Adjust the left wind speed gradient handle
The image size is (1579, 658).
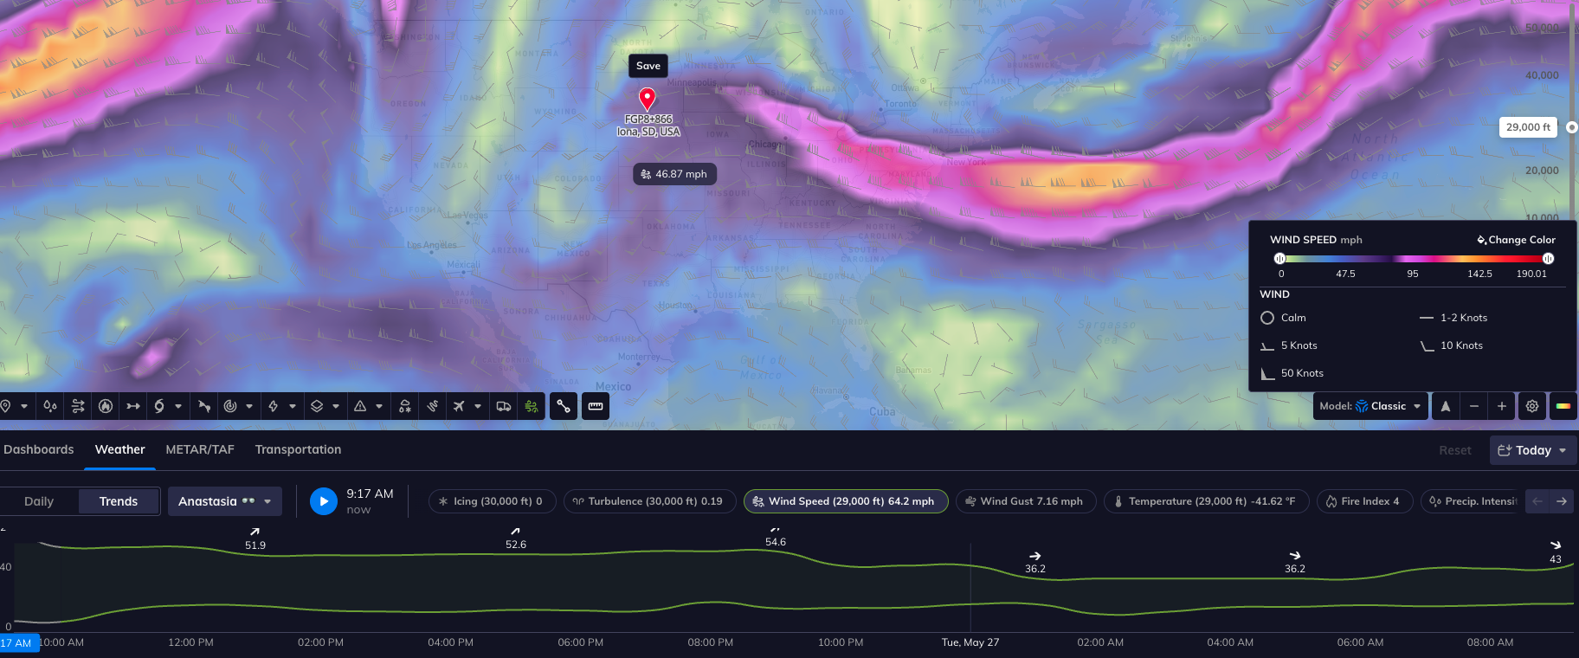point(1279,259)
